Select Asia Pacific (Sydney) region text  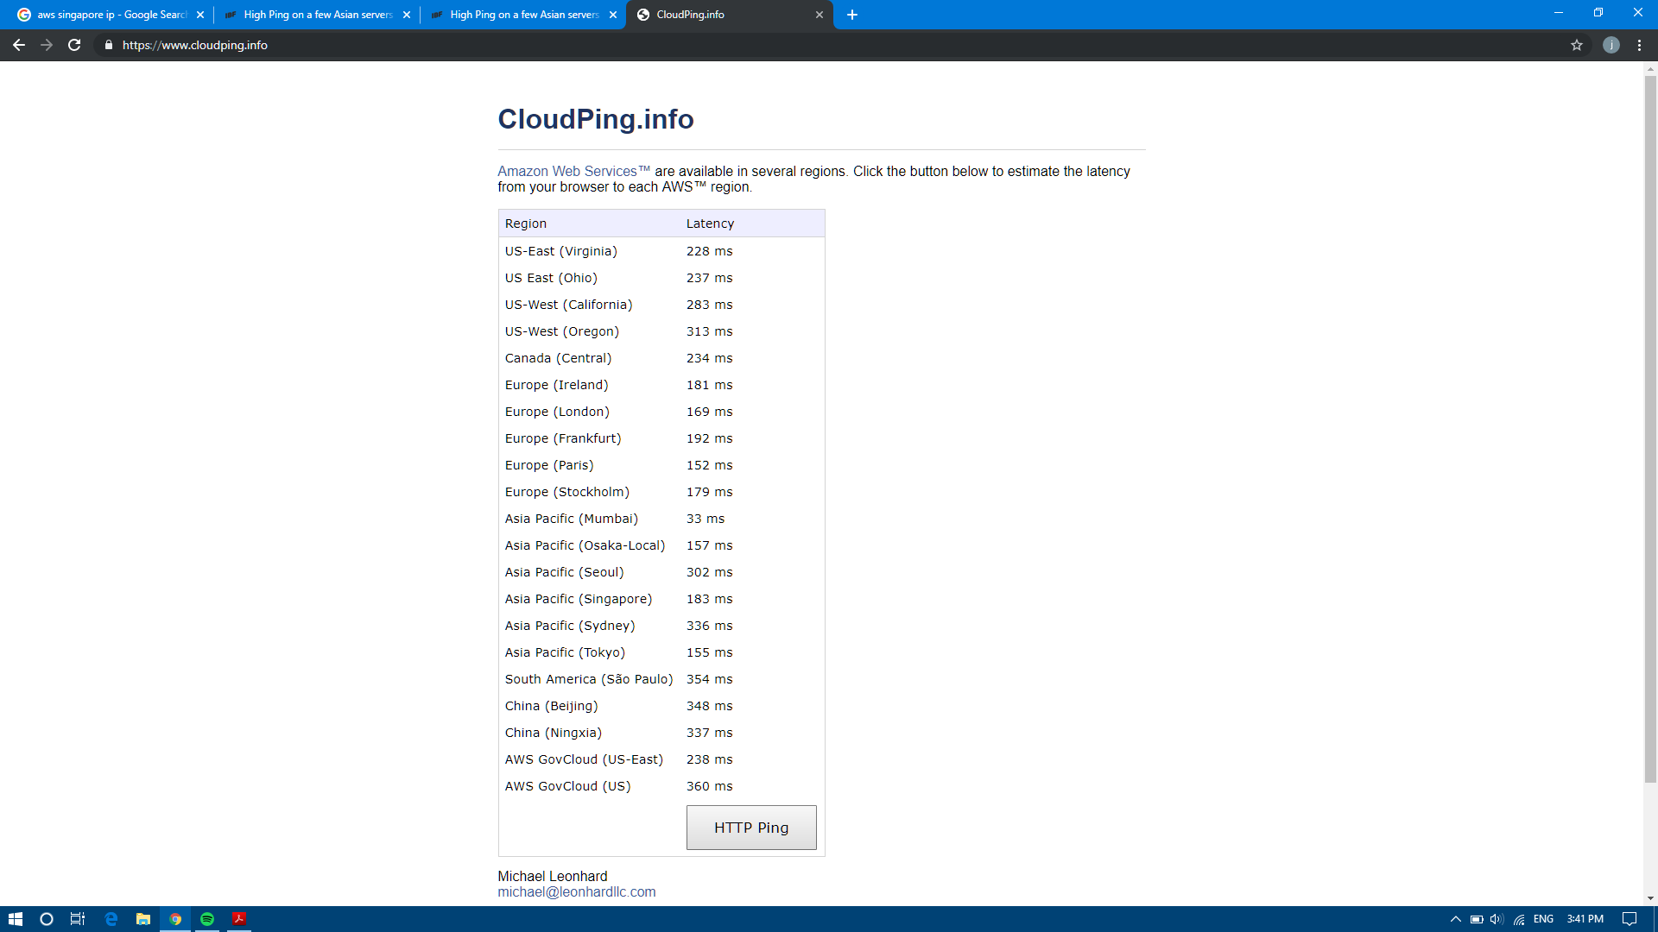(x=570, y=626)
